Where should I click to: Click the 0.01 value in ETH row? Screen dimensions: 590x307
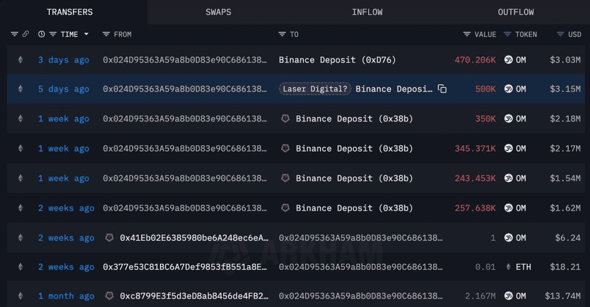tap(485, 267)
